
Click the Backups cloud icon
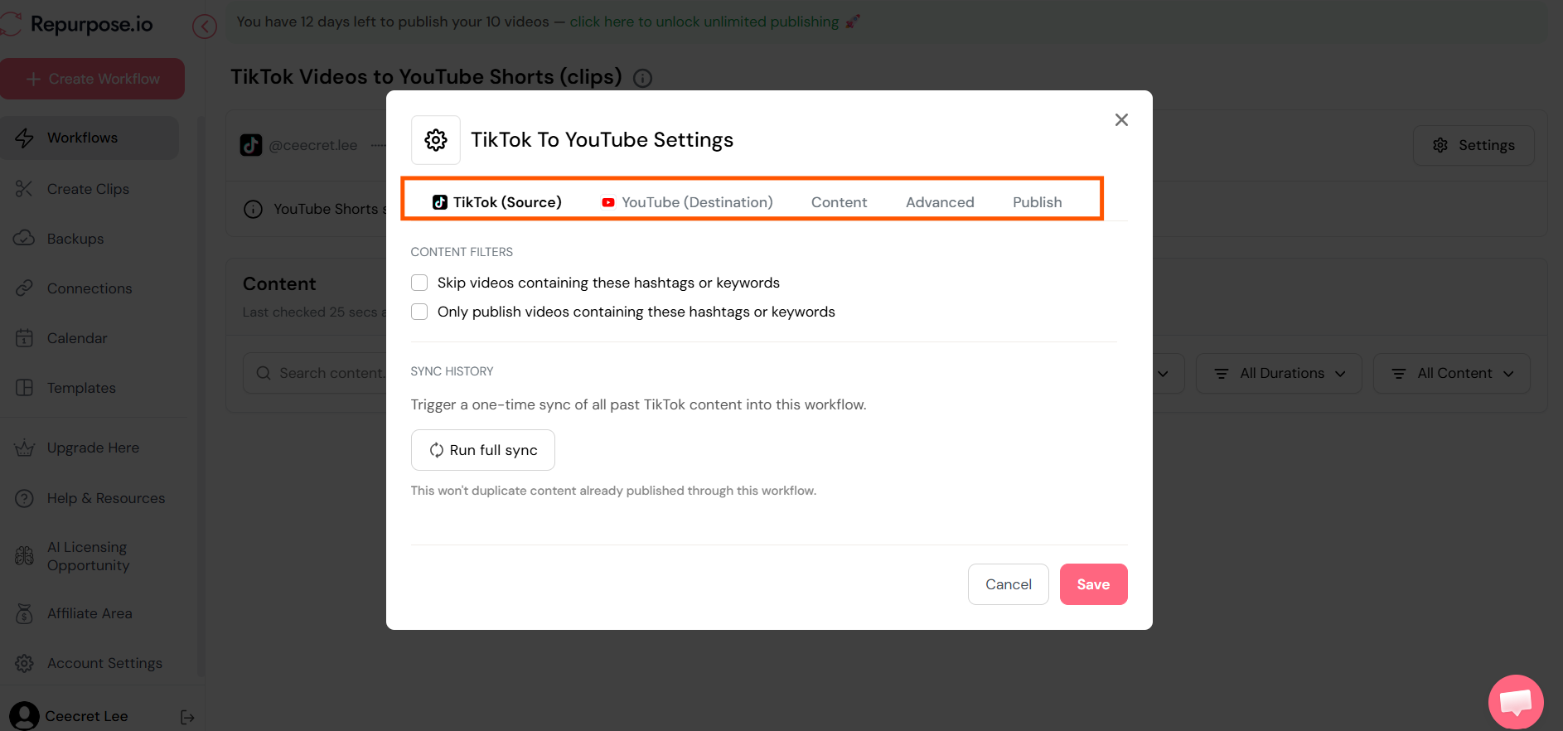click(24, 239)
